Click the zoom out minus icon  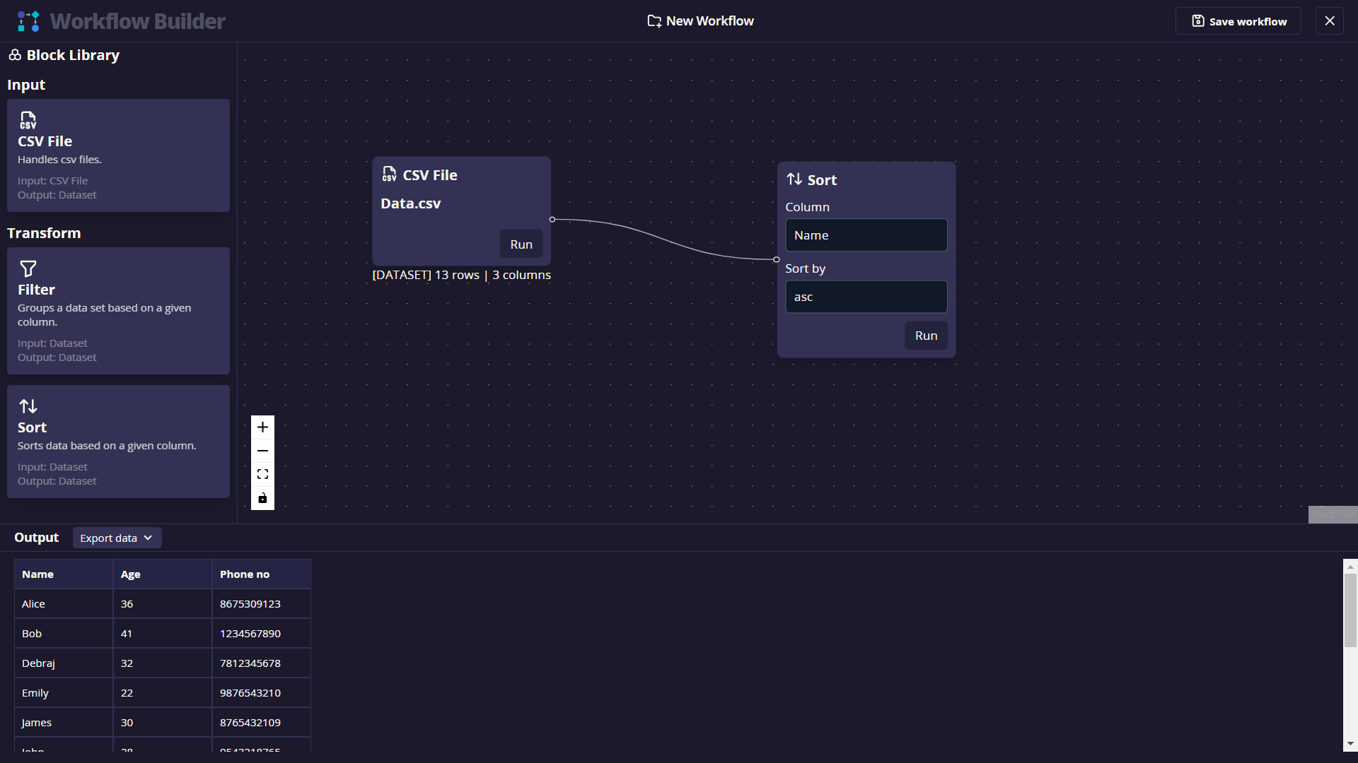point(262,451)
